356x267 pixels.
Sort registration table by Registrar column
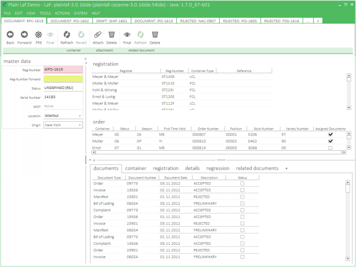[126, 71]
